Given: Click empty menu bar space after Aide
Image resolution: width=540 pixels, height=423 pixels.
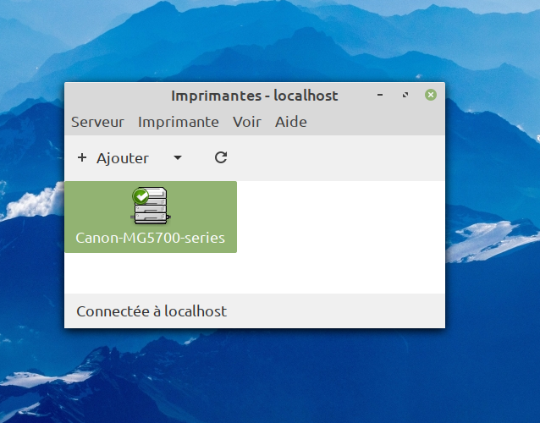Looking at the screenshot, I should point(372,122).
